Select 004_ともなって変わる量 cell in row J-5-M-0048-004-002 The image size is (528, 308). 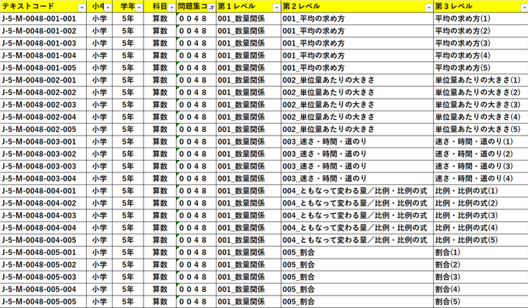coord(357,203)
